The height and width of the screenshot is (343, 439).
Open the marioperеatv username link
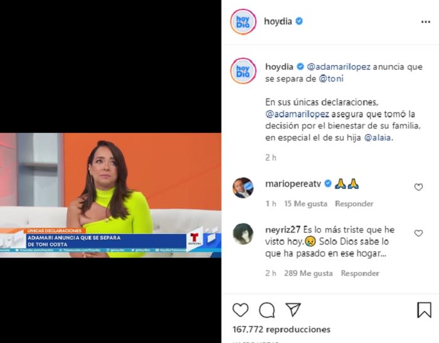click(x=293, y=184)
